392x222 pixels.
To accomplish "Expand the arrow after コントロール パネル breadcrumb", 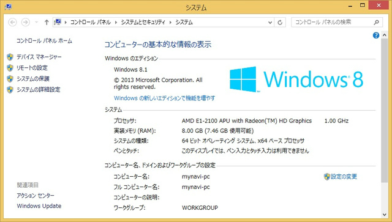I will pyautogui.click(x=116, y=22).
